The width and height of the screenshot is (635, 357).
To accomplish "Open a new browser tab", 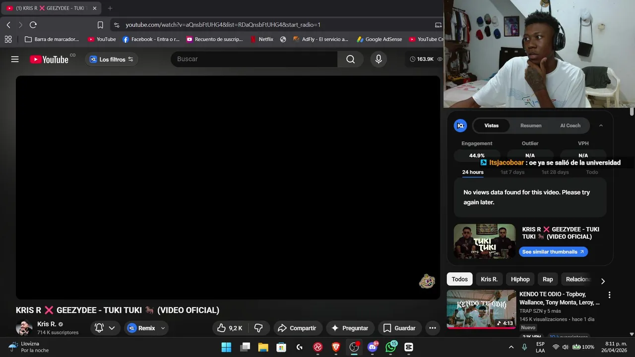I will tap(110, 8).
